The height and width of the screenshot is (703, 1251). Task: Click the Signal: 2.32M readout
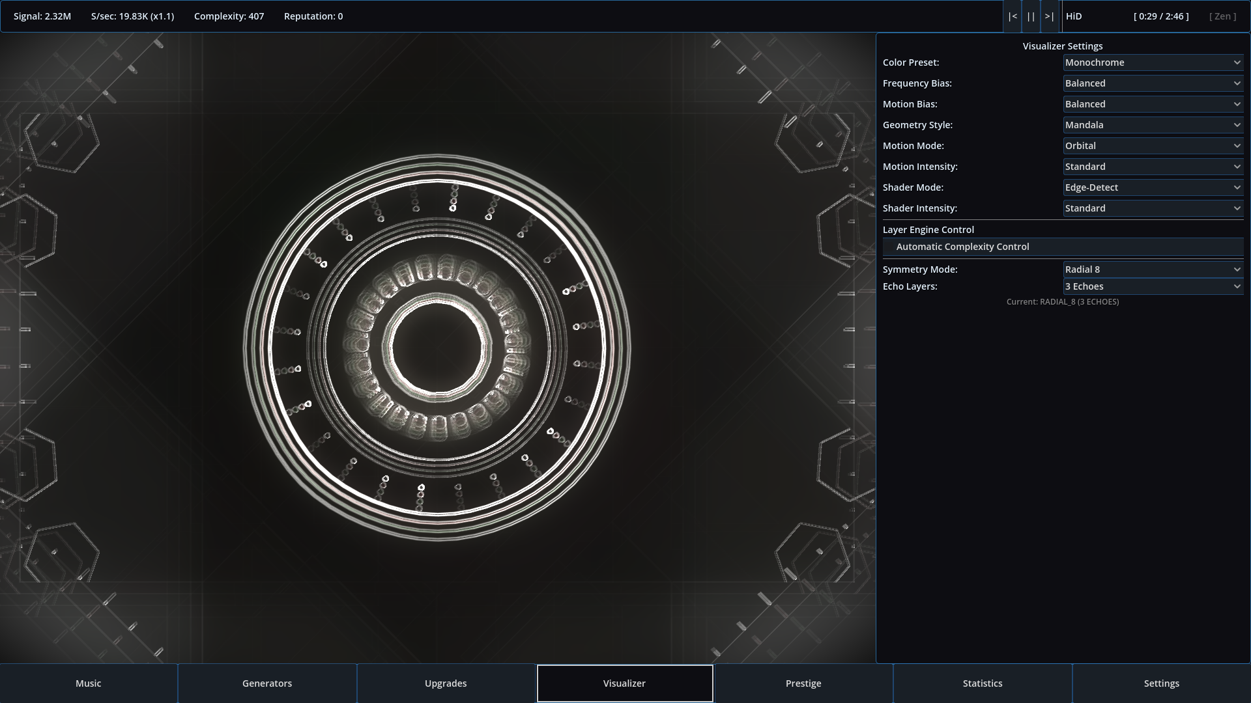[42, 16]
